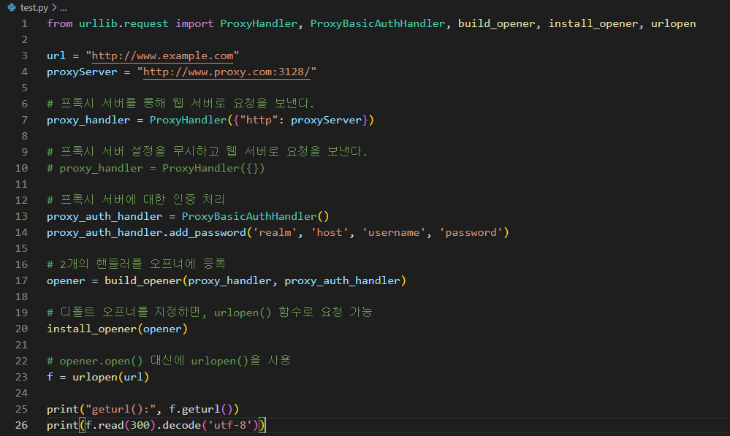Click the comment '# 2개의 핸들러를 오프너에 등록'

pos(136,264)
